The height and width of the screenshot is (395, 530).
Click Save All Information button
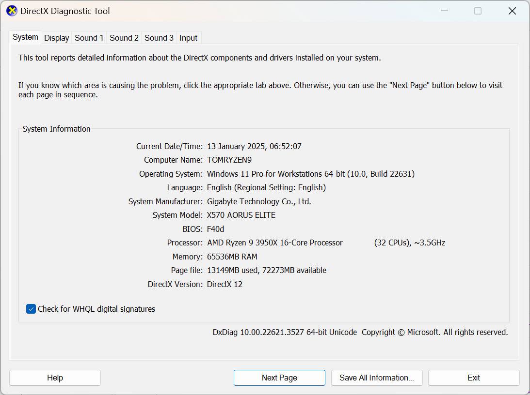coord(377,378)
